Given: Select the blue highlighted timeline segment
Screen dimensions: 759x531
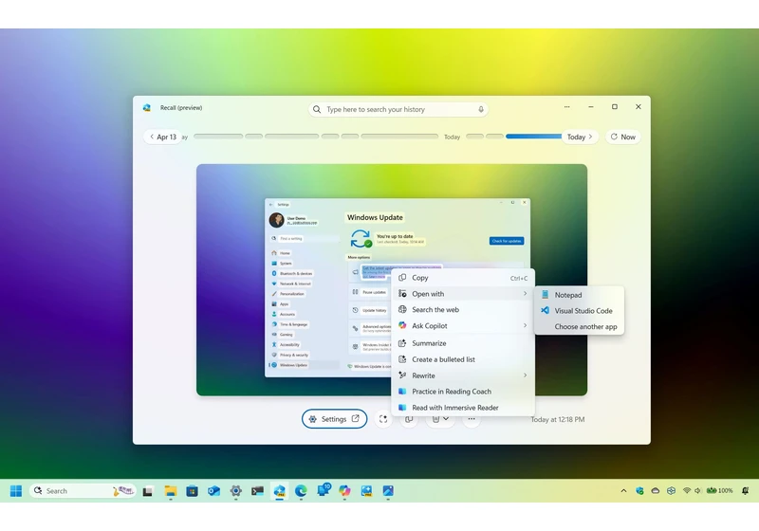Looking at the screenshot, I should [533, 137].
